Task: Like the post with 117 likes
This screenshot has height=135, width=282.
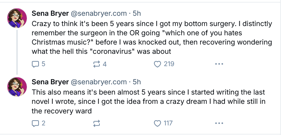Action: click(x=163, y=123)
